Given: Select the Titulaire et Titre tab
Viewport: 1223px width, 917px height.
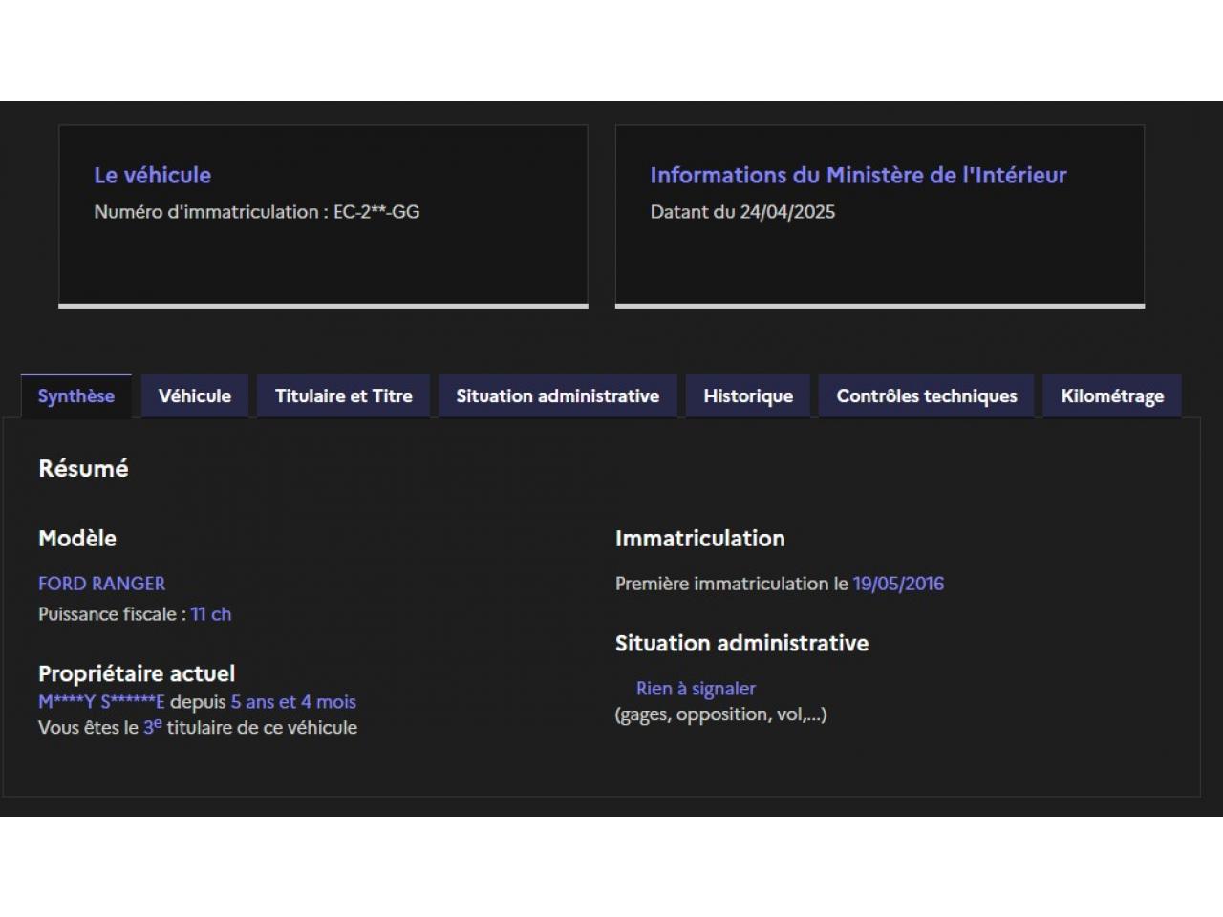Looking at the screenshot, I should (x=343, y=396).
